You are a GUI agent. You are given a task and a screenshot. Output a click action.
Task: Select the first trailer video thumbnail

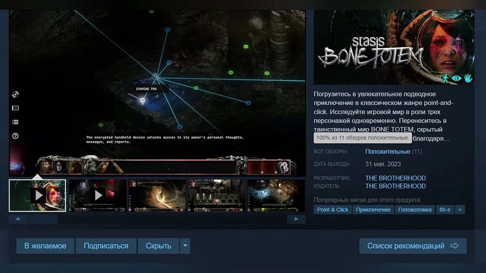37,196
